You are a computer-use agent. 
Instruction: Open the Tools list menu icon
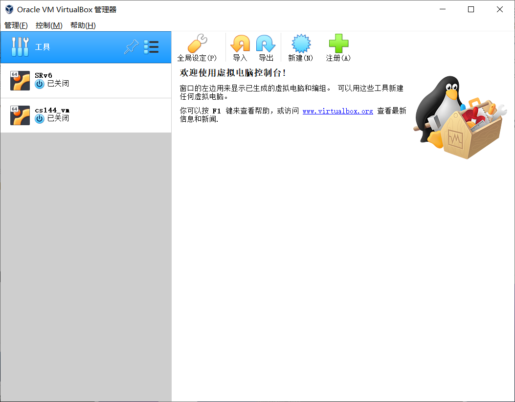pyautogui.click(x=151, y=47)
